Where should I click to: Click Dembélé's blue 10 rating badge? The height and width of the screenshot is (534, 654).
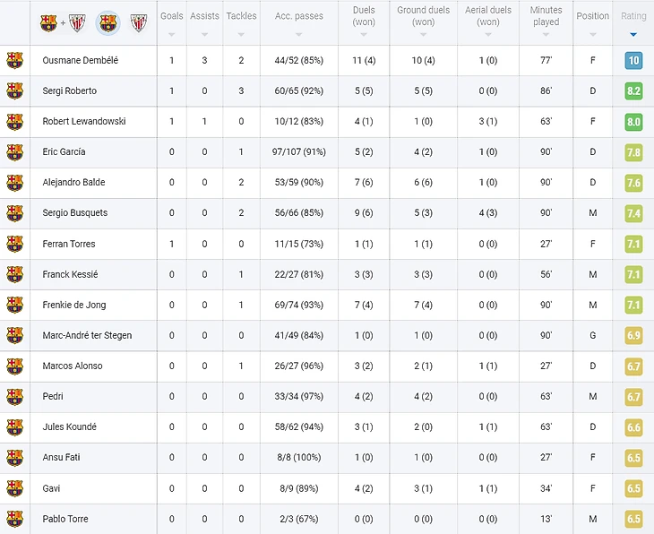633,61
